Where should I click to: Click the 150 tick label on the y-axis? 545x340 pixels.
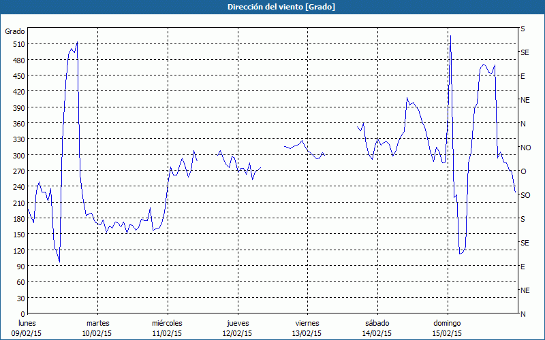[18, 235]
